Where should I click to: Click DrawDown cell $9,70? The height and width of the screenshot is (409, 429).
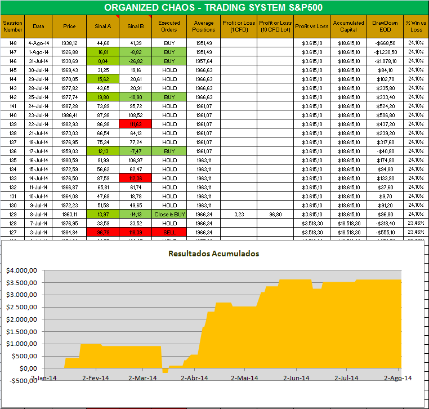pyautogui.click(x=385, y=196)
